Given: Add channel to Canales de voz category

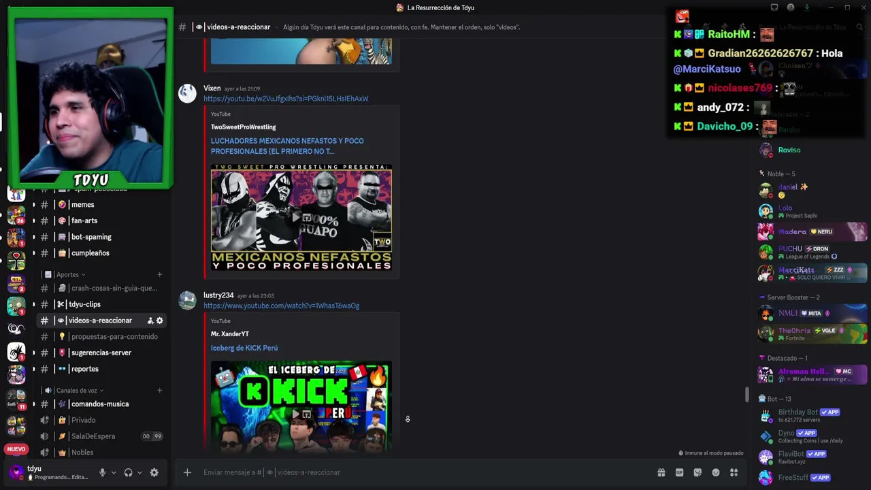Looking at the screenshot, I should (x=159, y=391).
